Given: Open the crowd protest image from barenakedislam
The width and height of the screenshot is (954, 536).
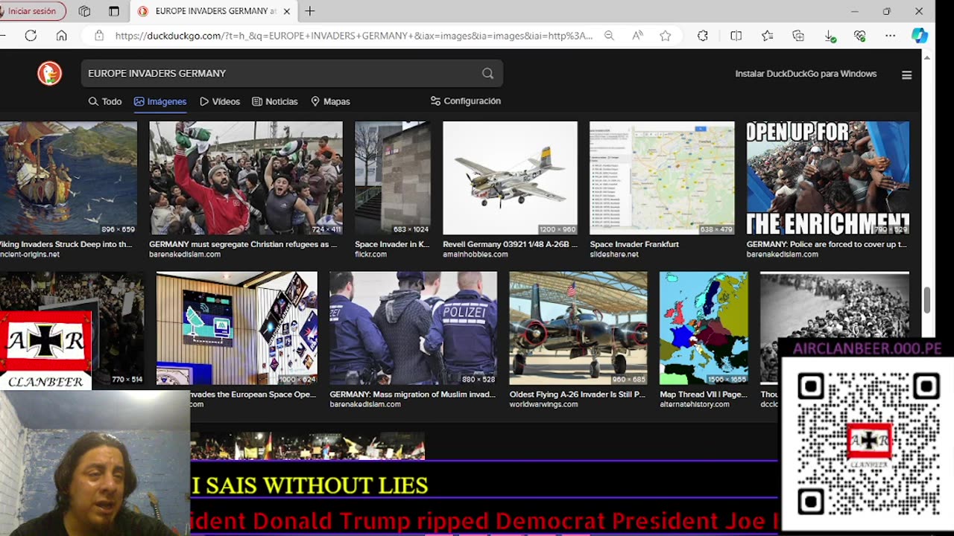Looking at the screenshot, I should point(246,178).
